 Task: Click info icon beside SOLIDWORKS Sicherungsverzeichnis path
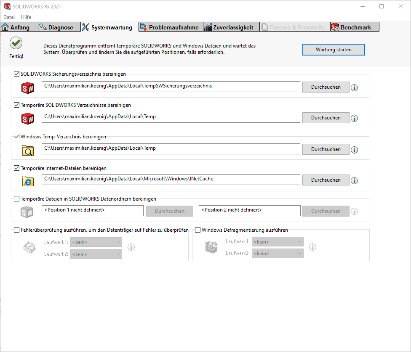click(x=354, y=87)
